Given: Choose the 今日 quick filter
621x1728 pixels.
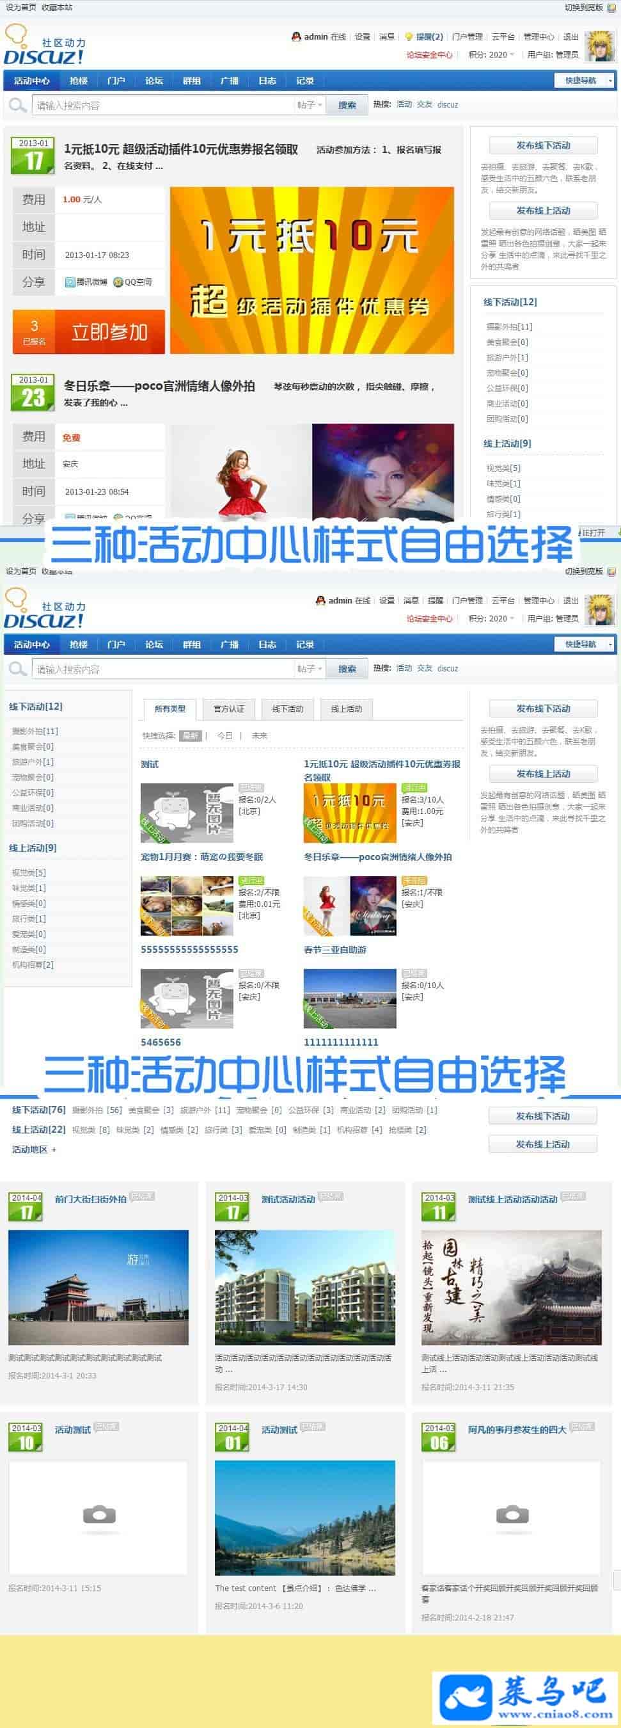Looking at the screenshot, I should click(x=224, y=736).
